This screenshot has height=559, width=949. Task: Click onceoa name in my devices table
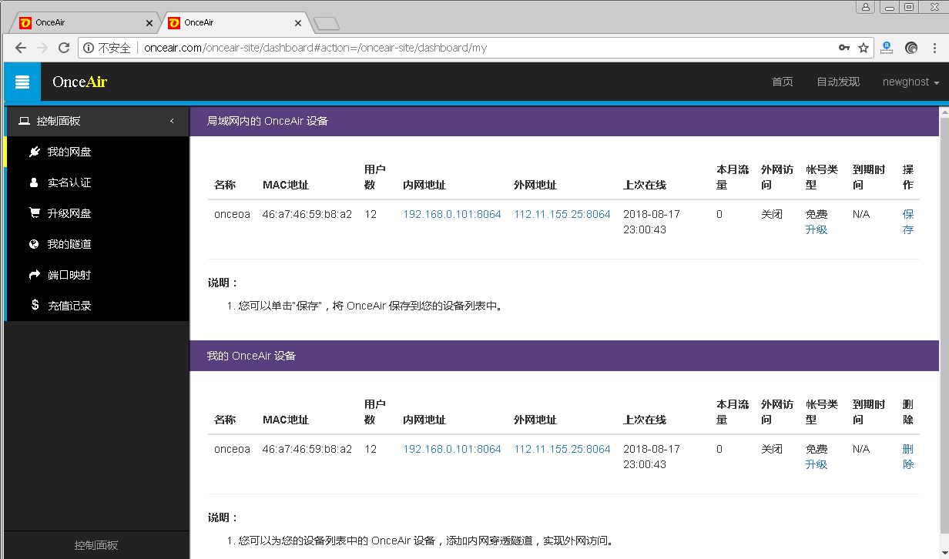pos(232,449)
